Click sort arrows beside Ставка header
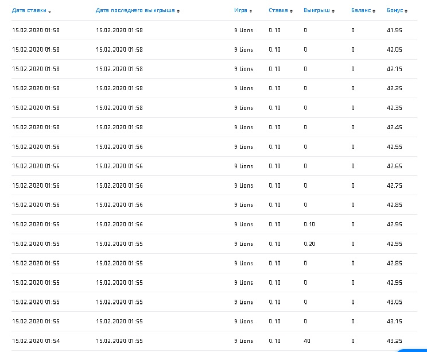 tap(291, 11)
